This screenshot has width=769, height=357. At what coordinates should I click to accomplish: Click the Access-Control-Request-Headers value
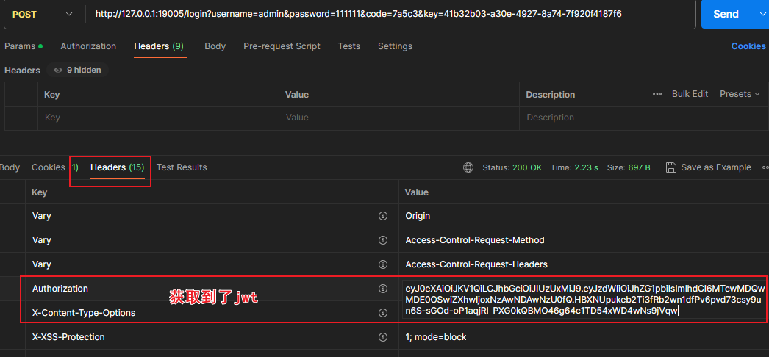[476, 264]
